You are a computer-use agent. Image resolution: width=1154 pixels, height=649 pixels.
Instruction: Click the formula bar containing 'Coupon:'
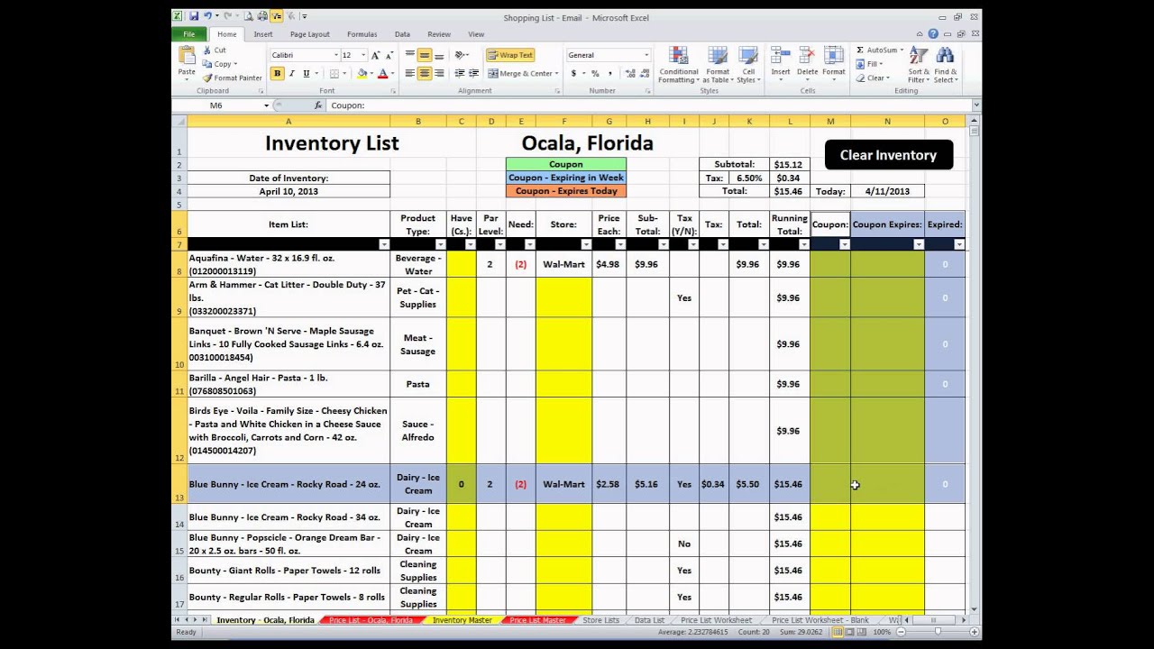[649, 105]
